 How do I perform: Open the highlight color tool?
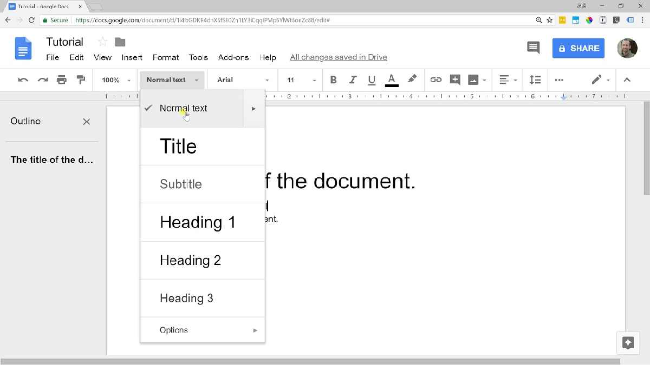[412, 79]
